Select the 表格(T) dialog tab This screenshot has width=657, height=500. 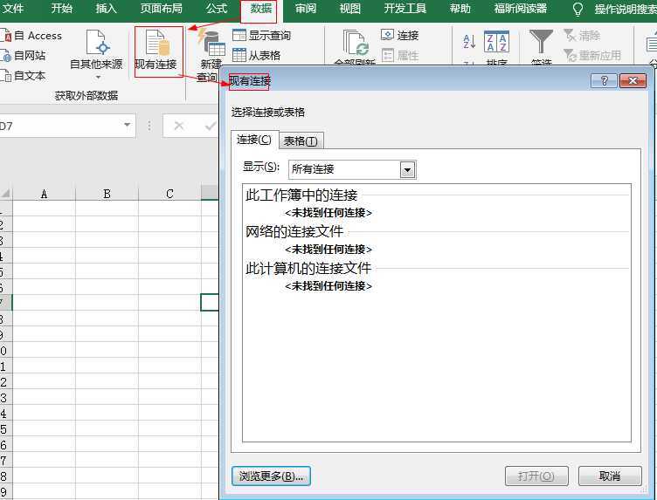coord(301,141)
